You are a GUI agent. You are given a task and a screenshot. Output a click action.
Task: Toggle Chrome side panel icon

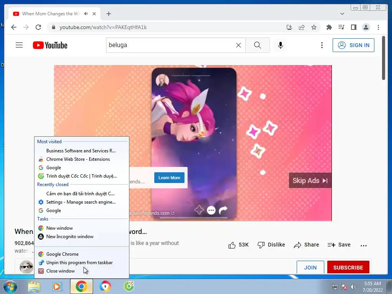coord(353,27)
